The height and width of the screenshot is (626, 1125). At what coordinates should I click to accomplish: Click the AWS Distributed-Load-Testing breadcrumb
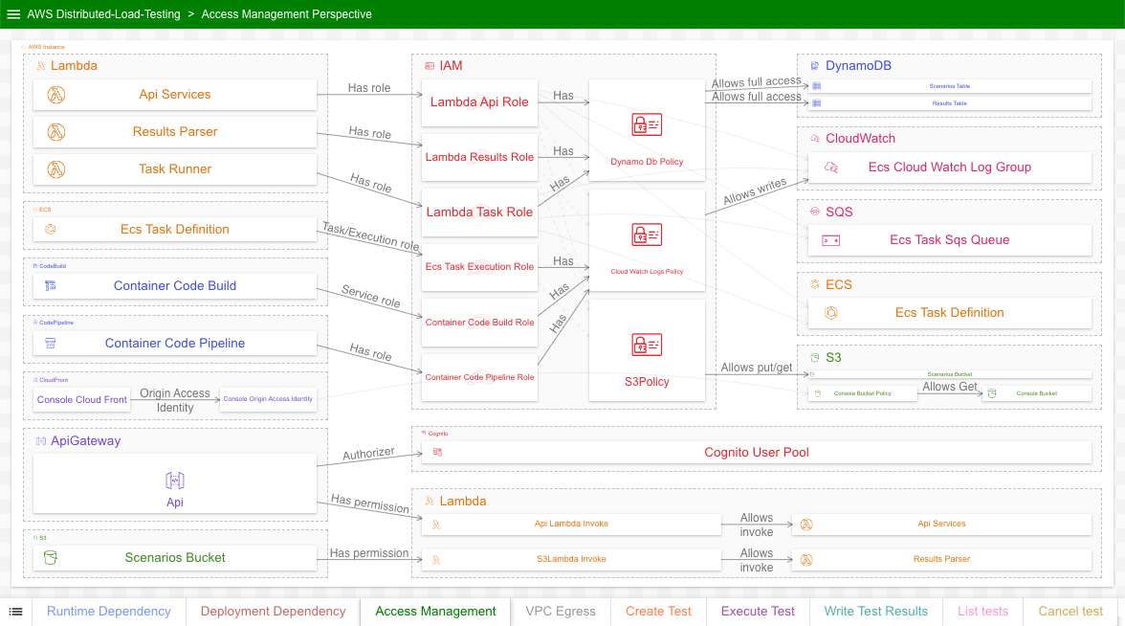tap(104, 14)
